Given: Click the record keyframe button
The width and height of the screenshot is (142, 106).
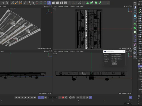Looking at the screenshot, I should [x=60, y=97].
